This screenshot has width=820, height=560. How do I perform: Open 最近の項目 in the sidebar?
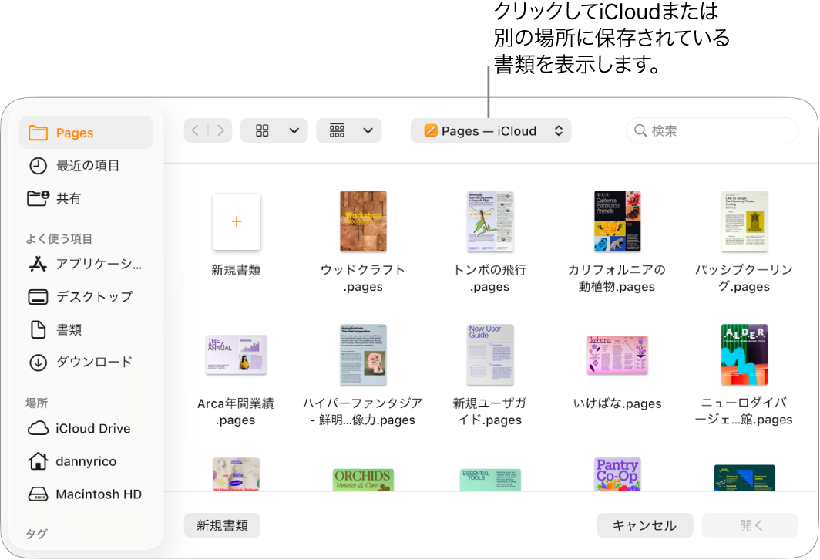(x=85, y=165)
